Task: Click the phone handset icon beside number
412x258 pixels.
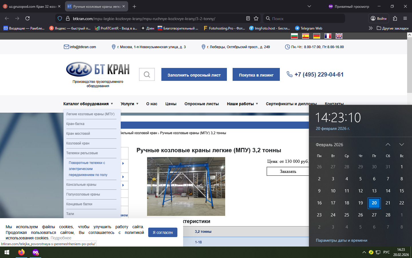Action: 290,74
